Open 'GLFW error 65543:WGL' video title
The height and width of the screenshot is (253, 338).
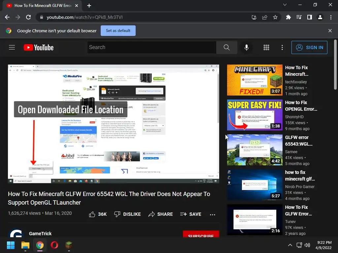(299, 141)
